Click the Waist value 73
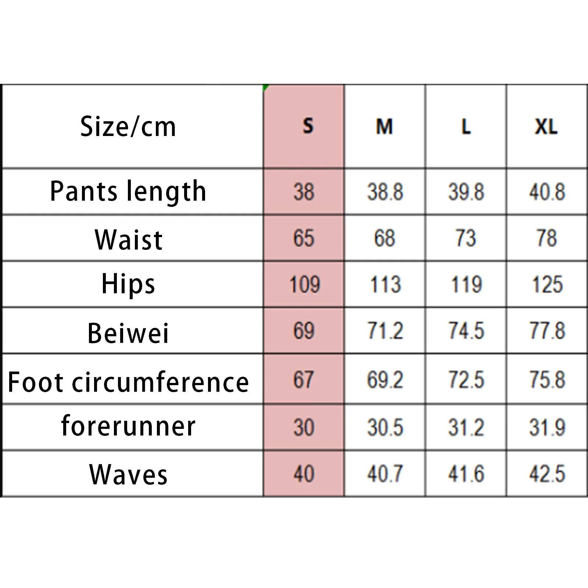588x588 pixels. (466, 238)
